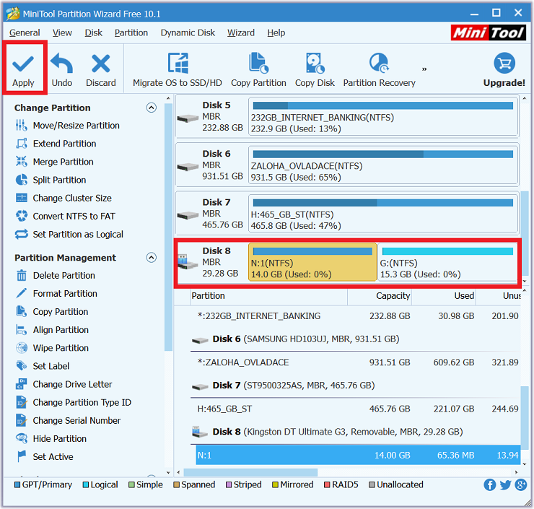Open the Copy Partition toolbar wizard
Image resolution: width=534 pixels, height=509 pixels.
tap(258, 69)
